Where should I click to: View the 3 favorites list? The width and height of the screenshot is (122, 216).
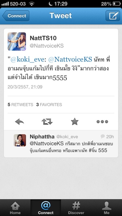click(x=49, y=105)
